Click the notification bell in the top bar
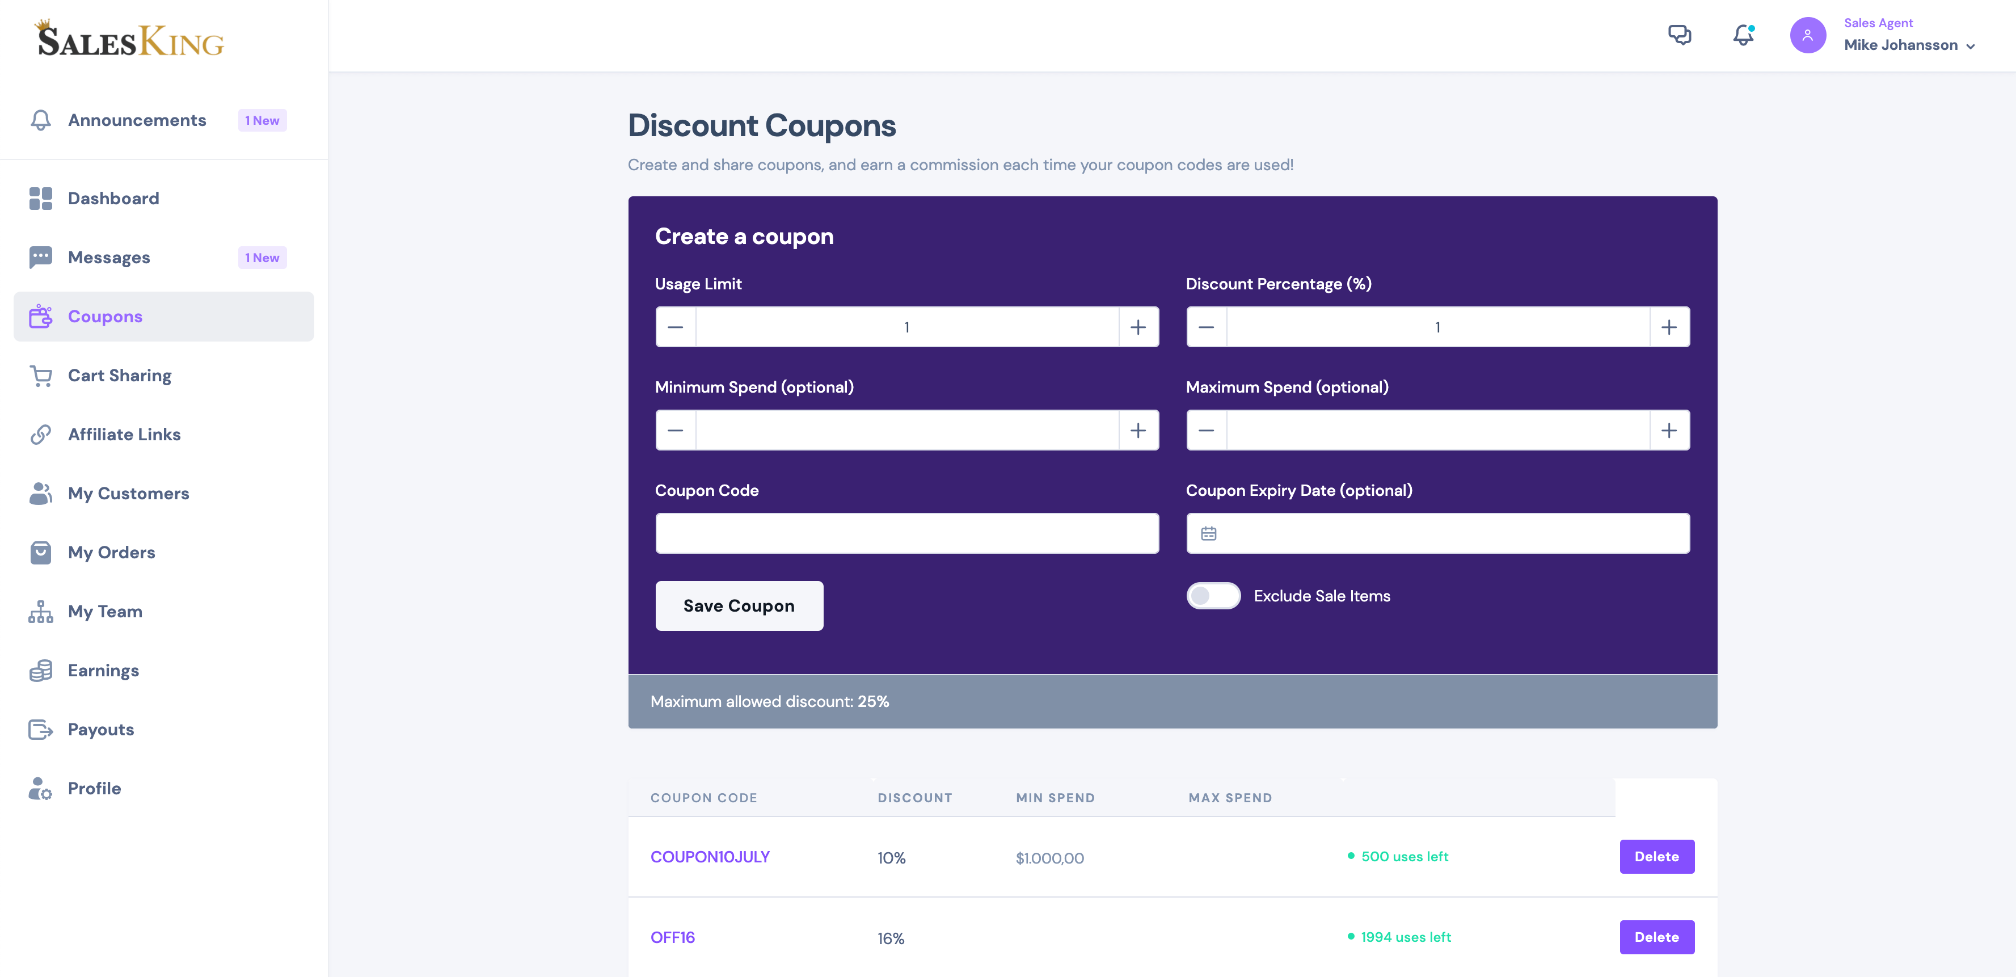 pos(1743,35)
